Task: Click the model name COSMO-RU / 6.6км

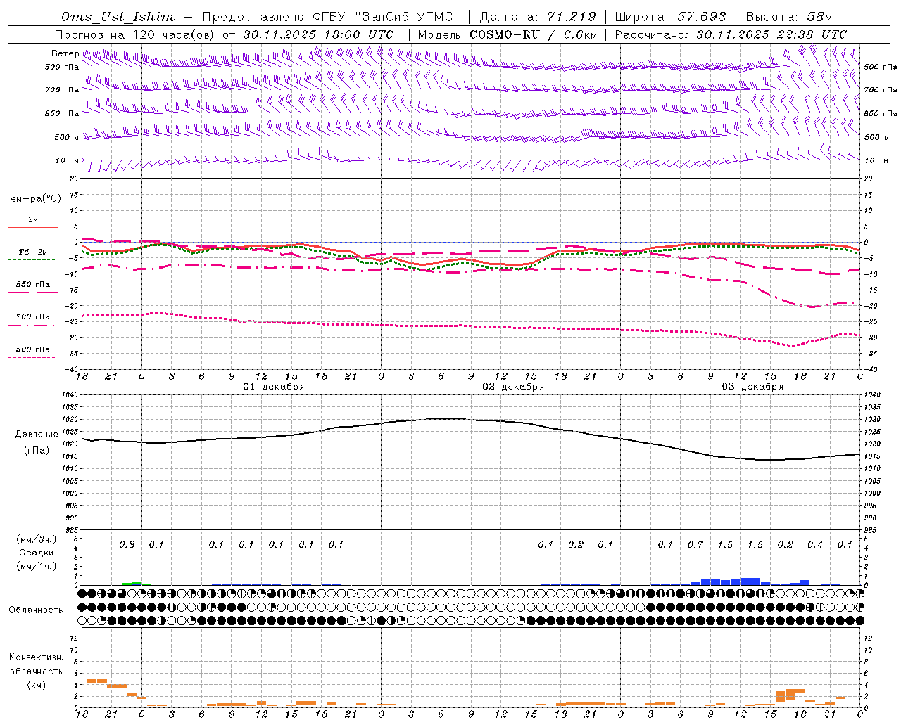Action: pos(533,34)
